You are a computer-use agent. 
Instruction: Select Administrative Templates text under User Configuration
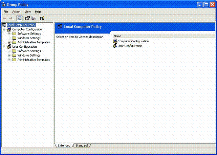tap(34, 60)
